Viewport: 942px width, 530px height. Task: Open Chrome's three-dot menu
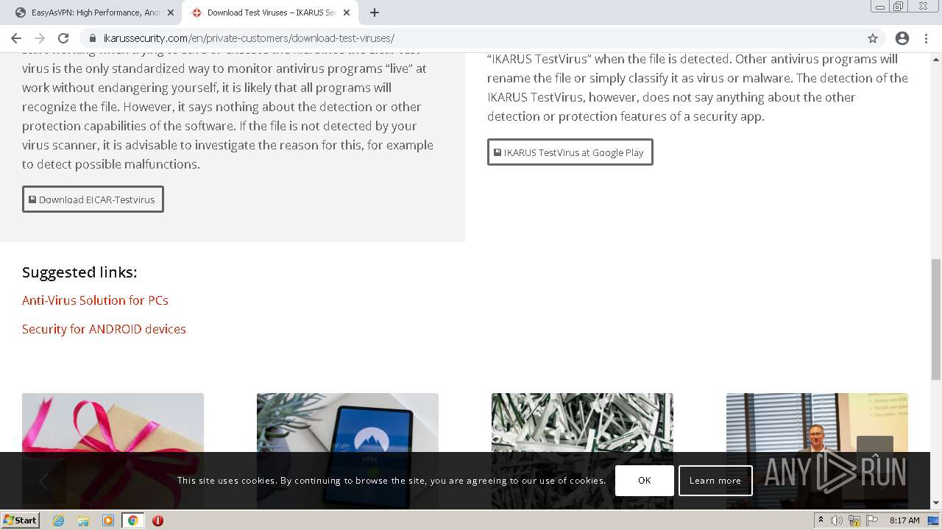point(927,38)
